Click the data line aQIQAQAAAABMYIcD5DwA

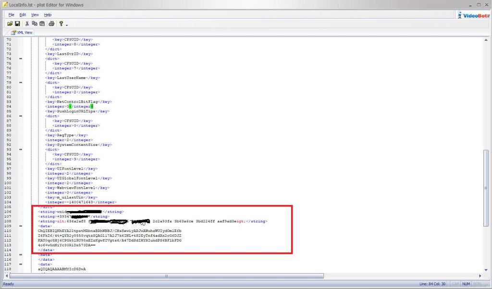click(62, 269)
